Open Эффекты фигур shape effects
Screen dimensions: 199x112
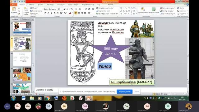(167, 14)
